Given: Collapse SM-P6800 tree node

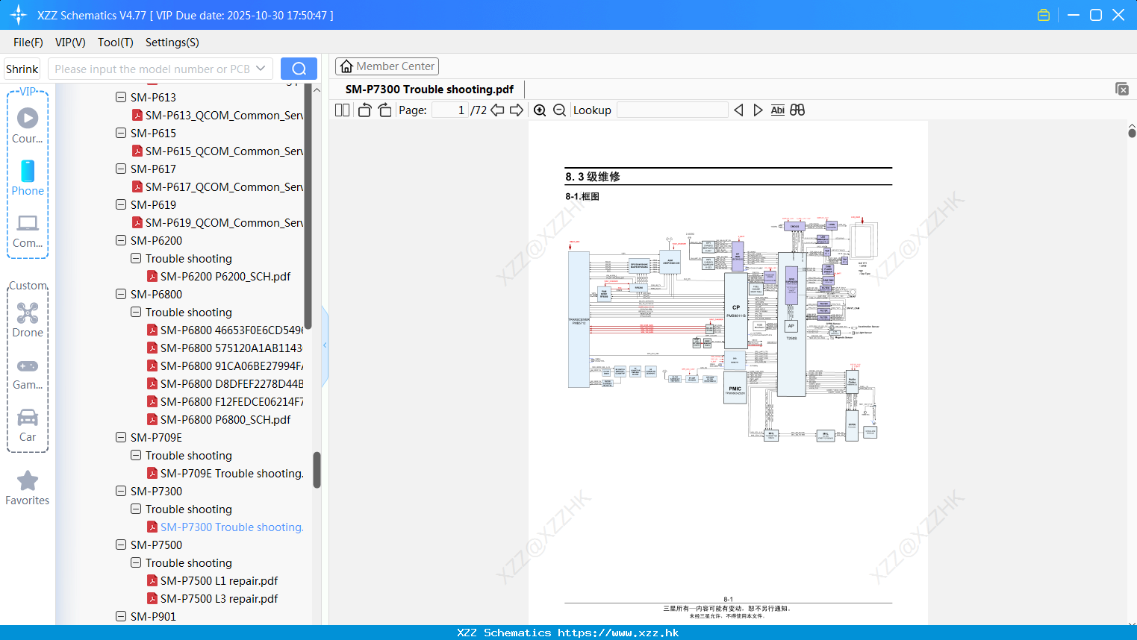Looking at the screenshot, I should [x=121, y=294].
